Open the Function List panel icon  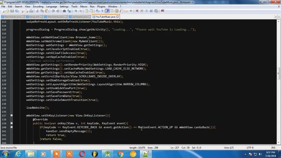[121, 11]
